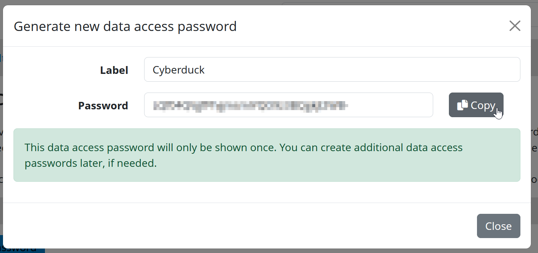Click the dimmed backdrop above the dialog
Screen dimensions: 538x253
(150, 2)
